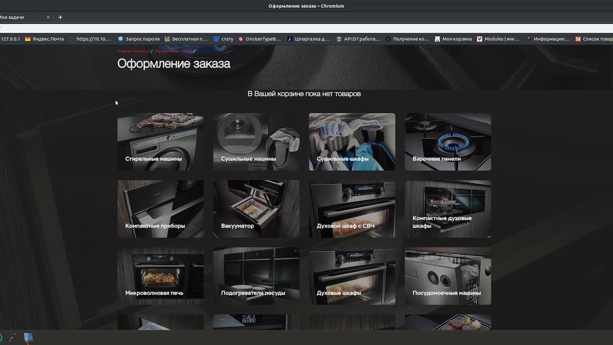Open the Сушильные машины category
This screenshot has height=345, width=613.
(256, 142)
